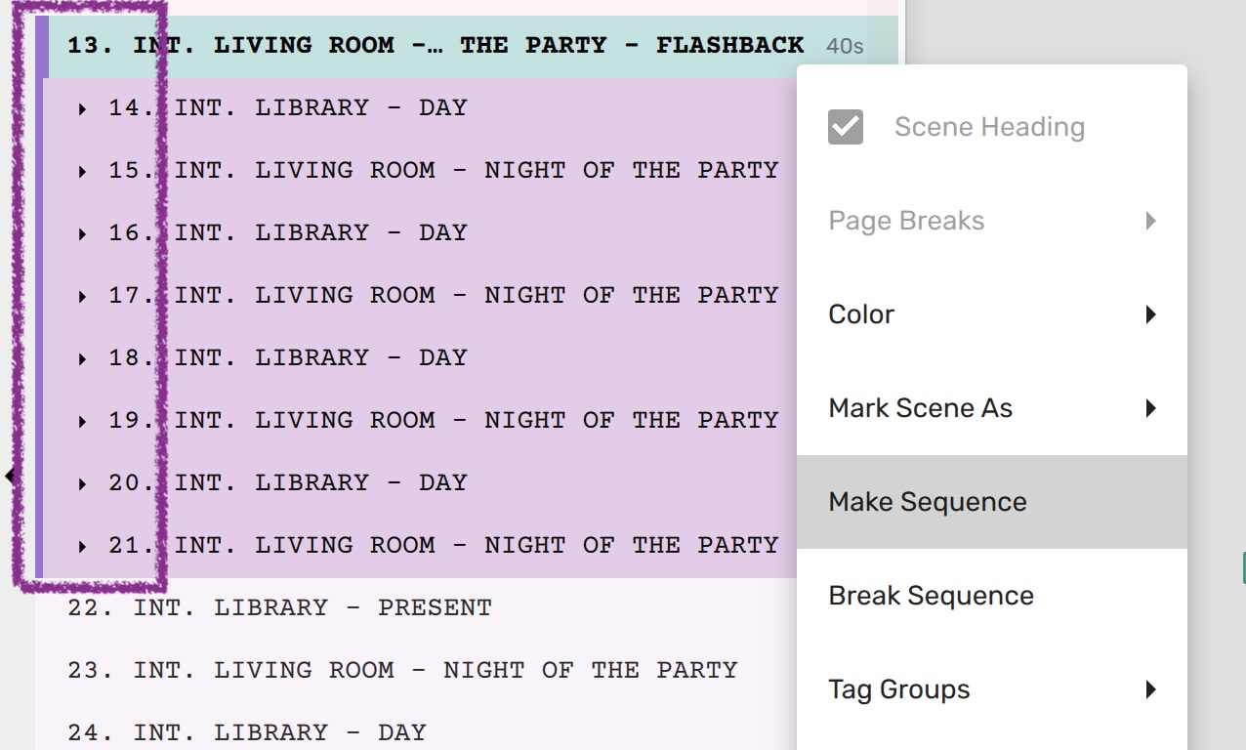
Task: Expand scene 20 disclosure triangle
Action: tap(83, 484)
